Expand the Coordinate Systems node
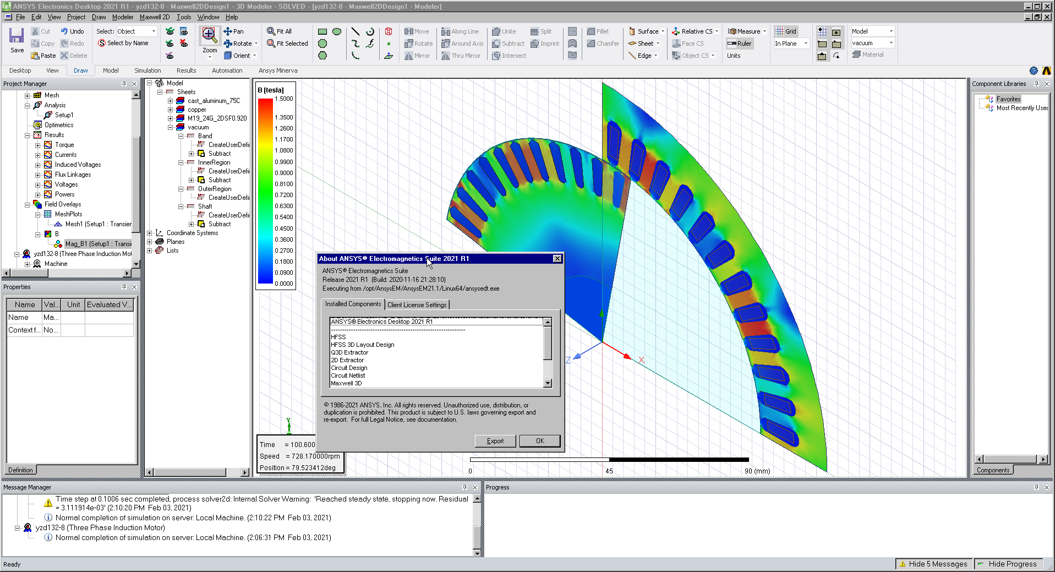 (149, 233)
